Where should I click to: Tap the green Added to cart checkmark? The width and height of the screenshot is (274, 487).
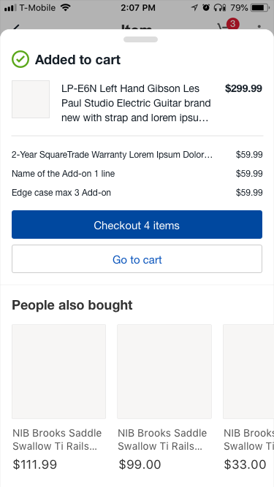pos(20,59)
